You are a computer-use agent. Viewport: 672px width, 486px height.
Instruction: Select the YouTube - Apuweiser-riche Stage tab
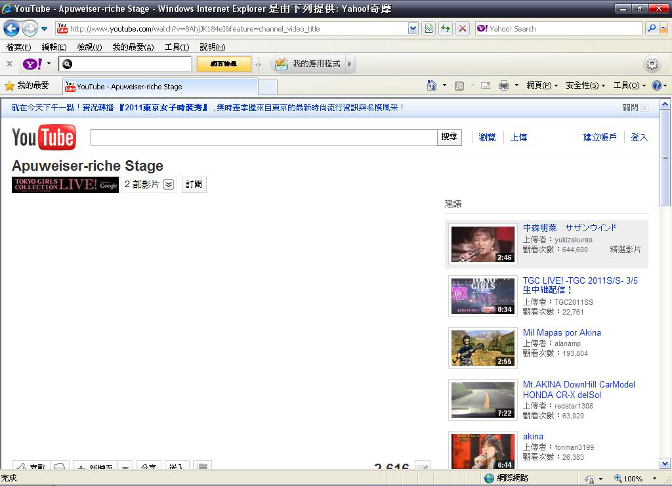tap(160, 87)
